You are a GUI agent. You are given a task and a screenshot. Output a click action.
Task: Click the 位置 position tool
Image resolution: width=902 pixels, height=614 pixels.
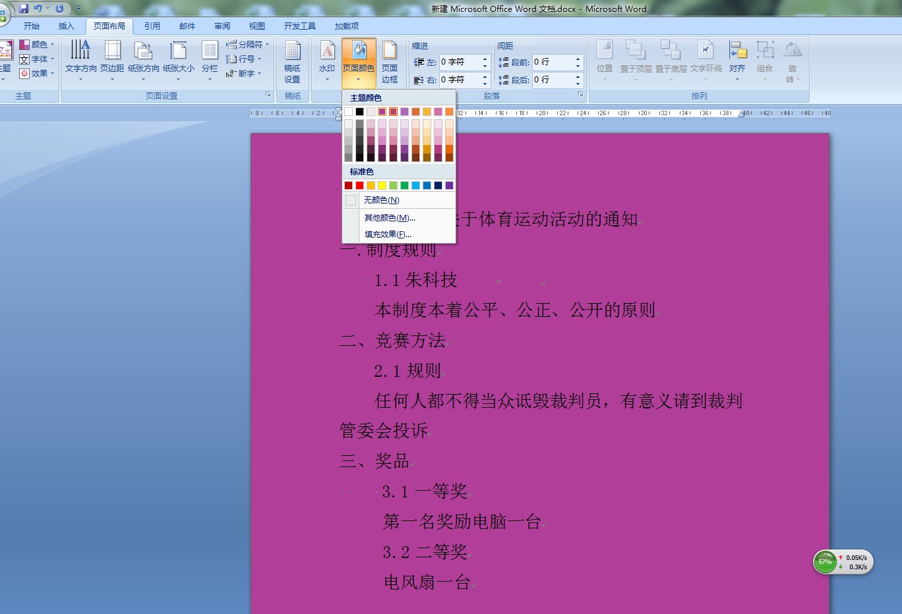(x=604, y=61)
